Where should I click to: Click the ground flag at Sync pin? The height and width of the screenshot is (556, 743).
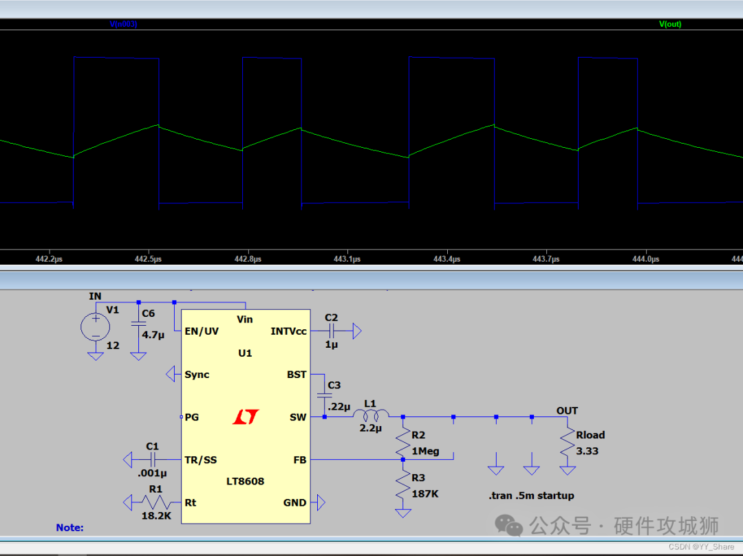[171, 375]
